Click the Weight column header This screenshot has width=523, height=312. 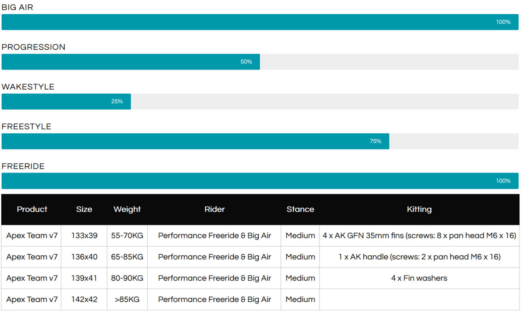(127, 209)
